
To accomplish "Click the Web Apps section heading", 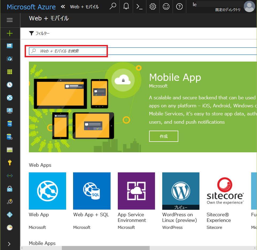I will coord(40,165).
